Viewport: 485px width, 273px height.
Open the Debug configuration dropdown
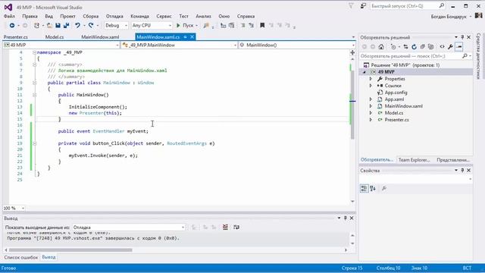[116, 25]
